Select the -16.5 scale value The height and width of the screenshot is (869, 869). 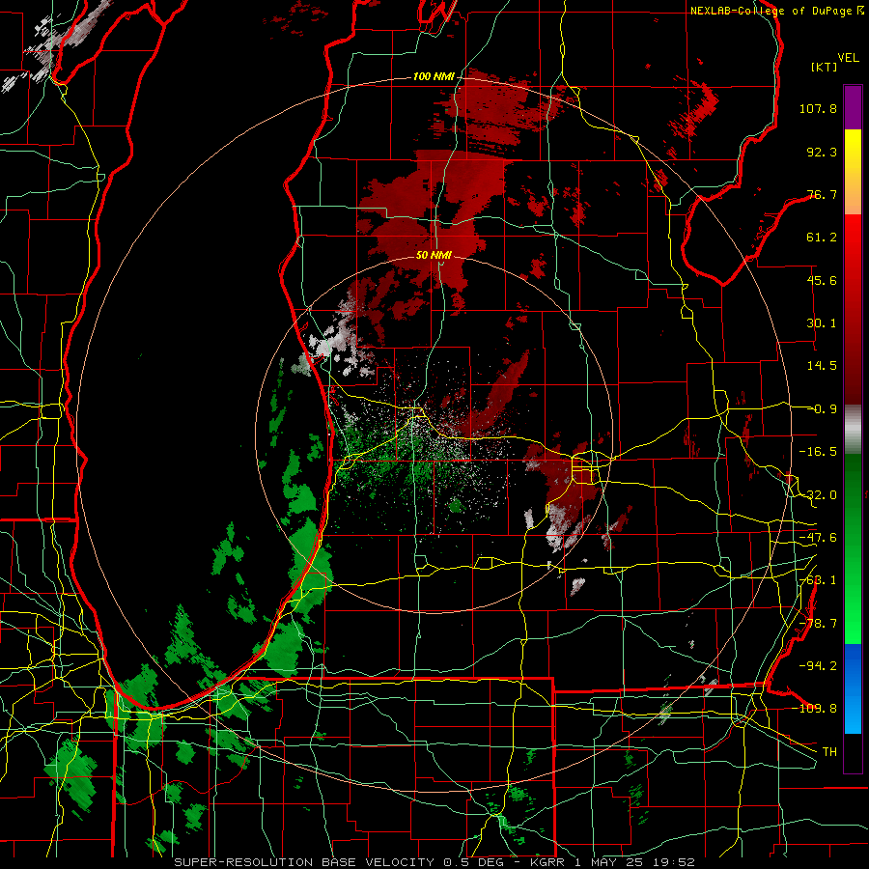point(818,452)
